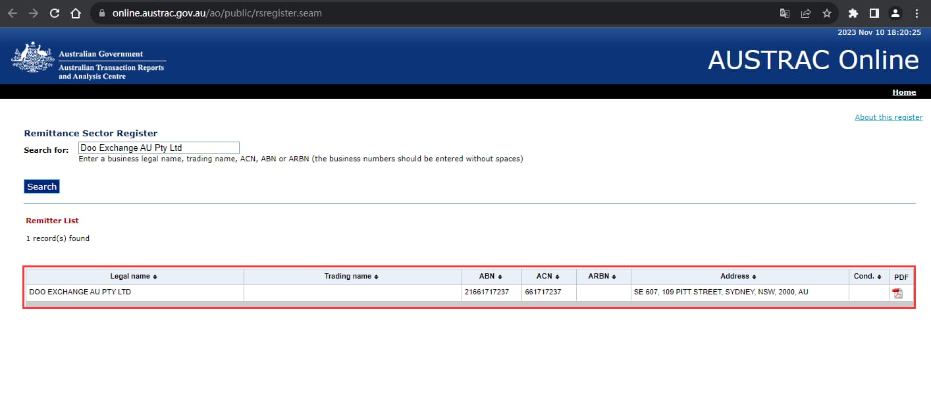This screenshot has height=407, width=931.
Task: Sort results by ARBN column
Action: 603,277
